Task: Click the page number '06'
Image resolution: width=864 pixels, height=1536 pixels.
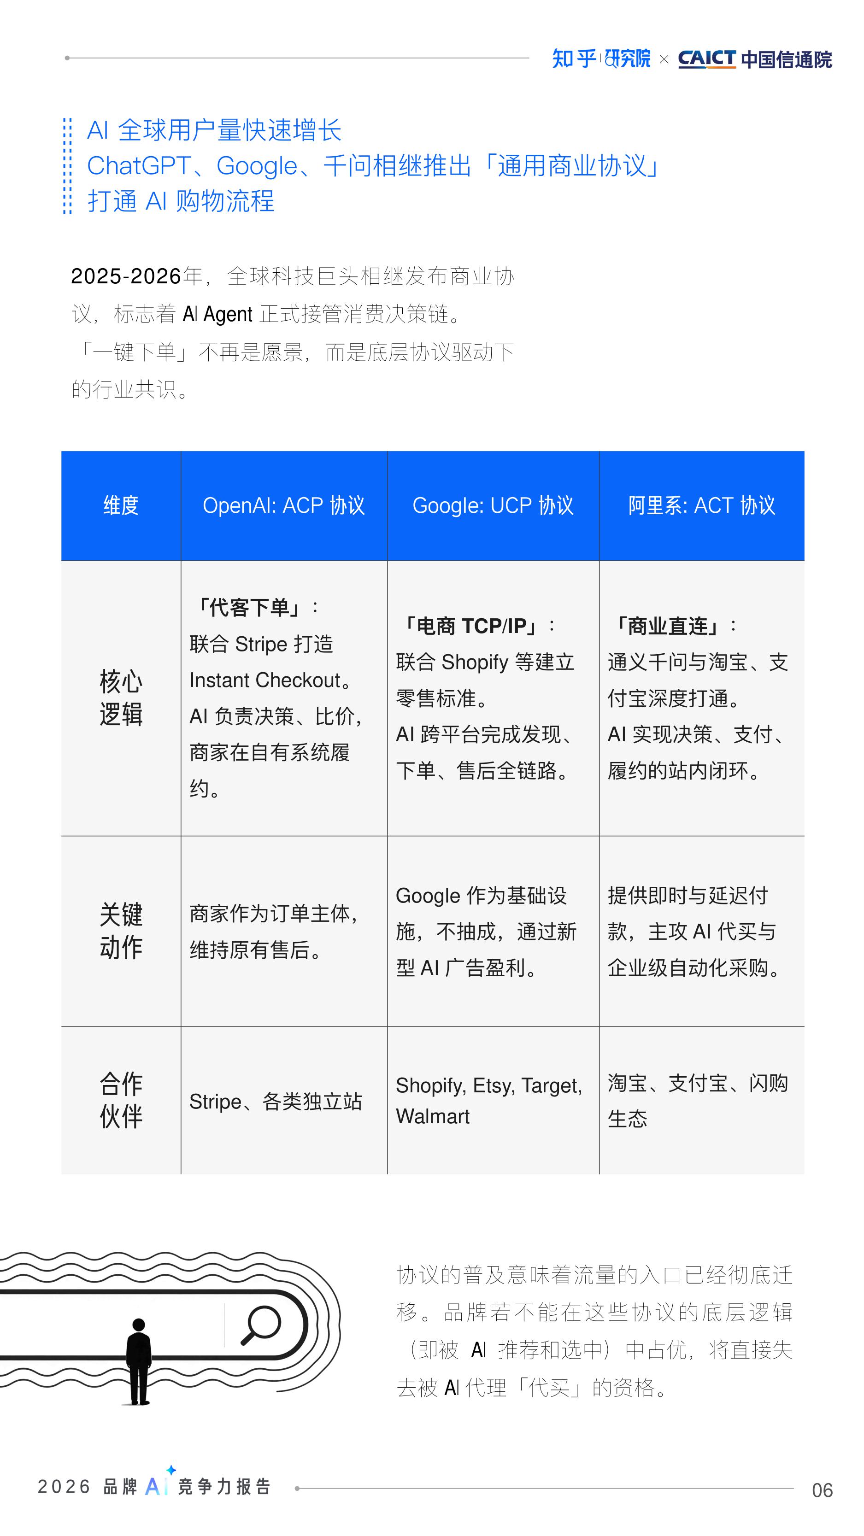Action: tap(822, 1490)
